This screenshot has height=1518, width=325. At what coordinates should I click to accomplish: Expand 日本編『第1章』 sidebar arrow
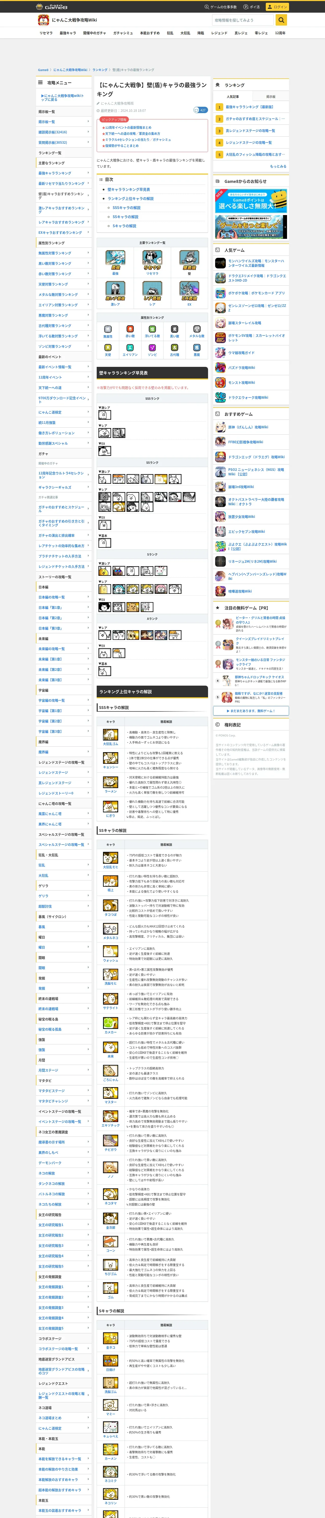tap(89, 607)
